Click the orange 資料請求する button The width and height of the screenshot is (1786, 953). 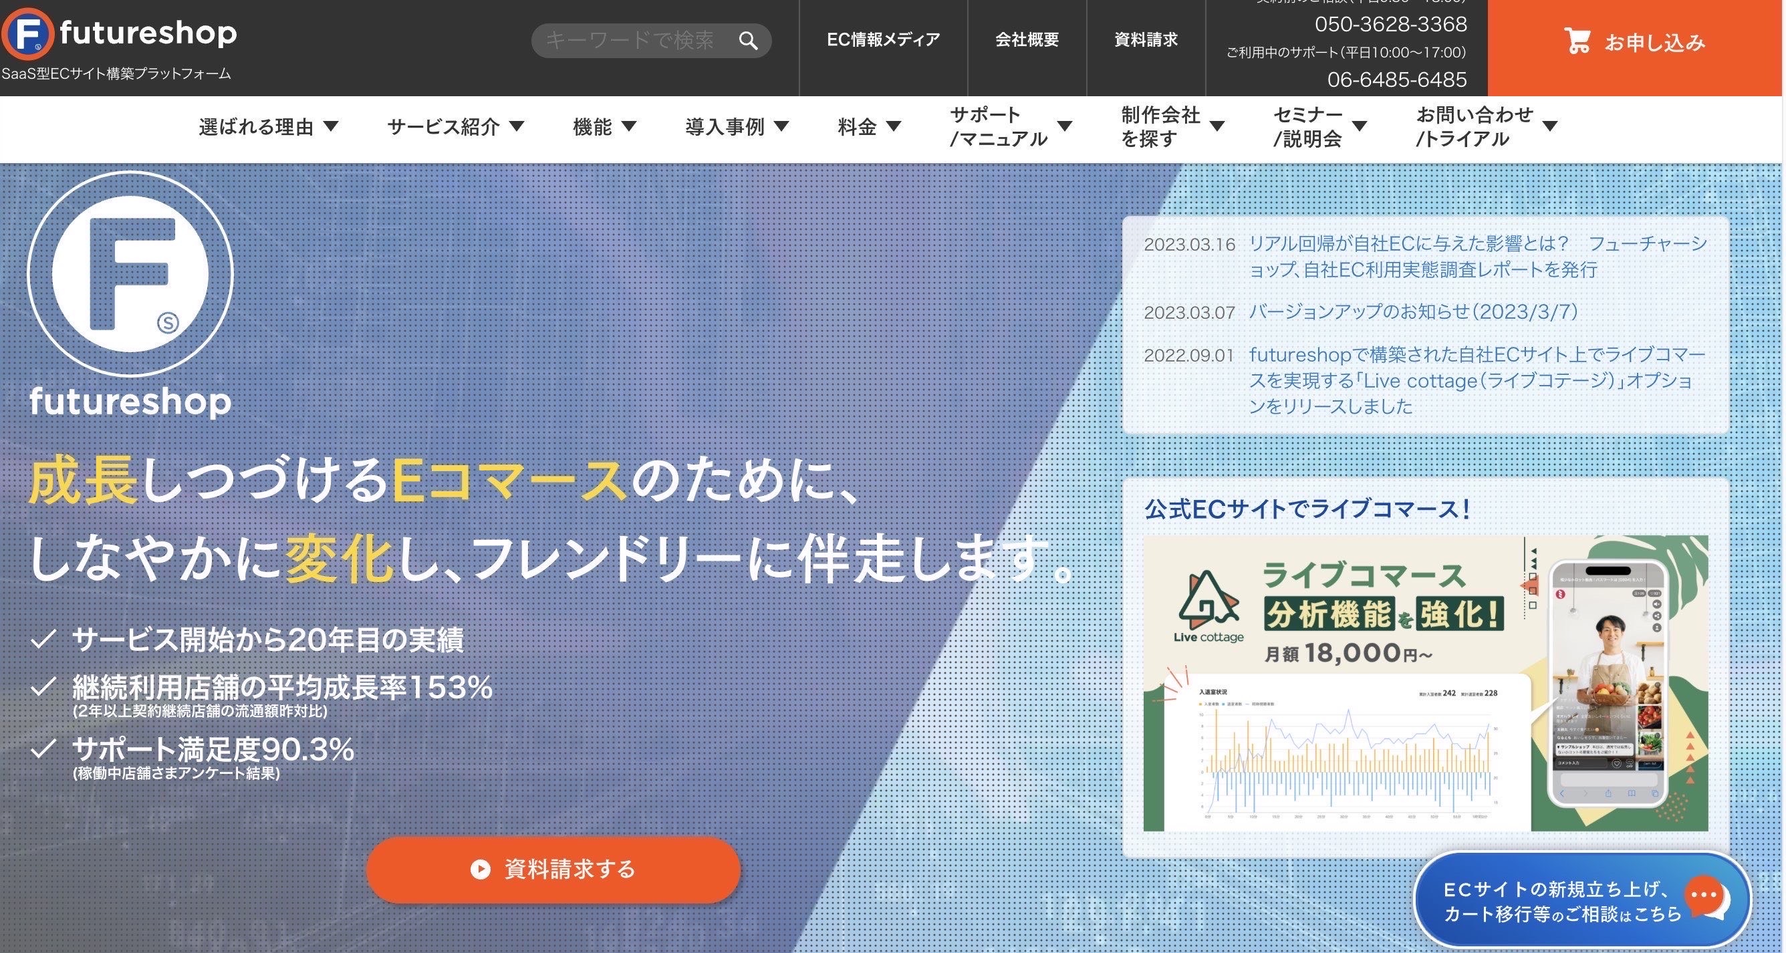553,869
